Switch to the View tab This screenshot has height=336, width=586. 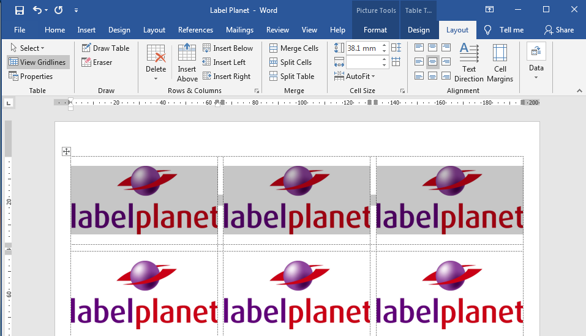coord(309,30)
